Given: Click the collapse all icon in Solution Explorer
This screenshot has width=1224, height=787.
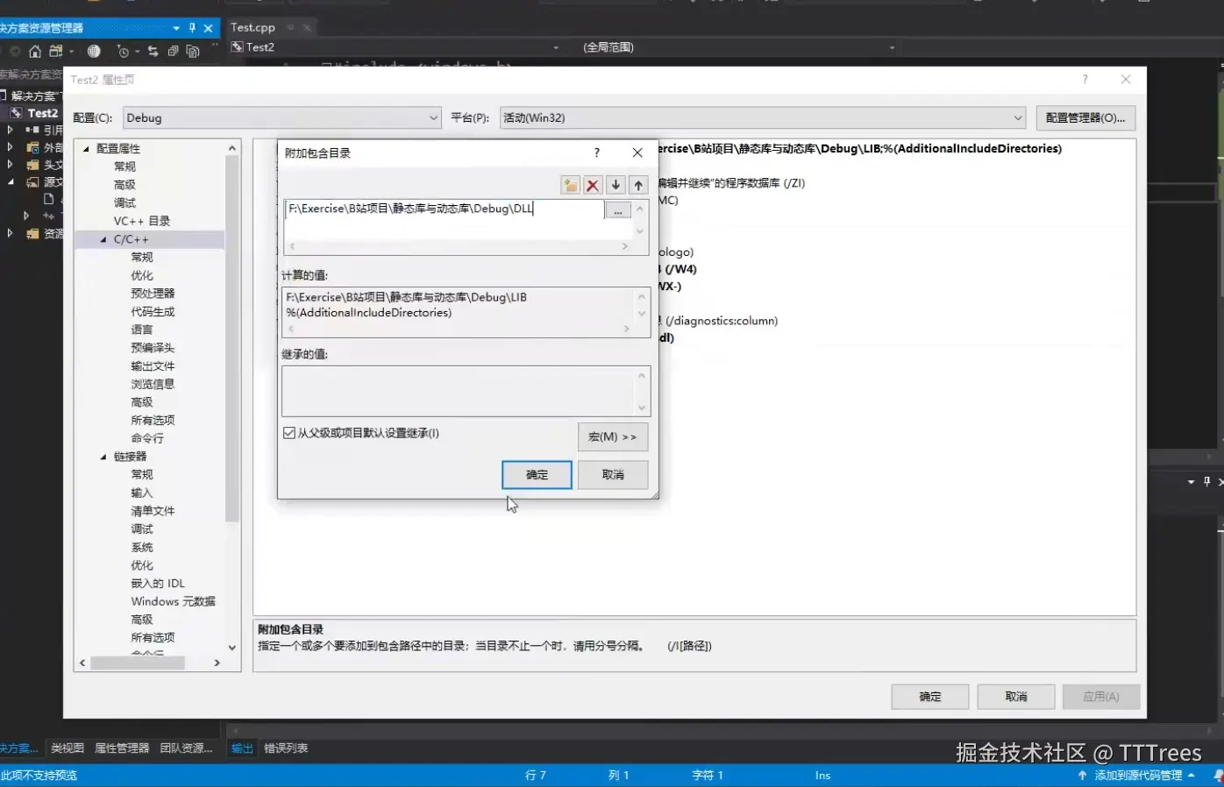Looking at the screenshot, I should click(x=174, y=52).
